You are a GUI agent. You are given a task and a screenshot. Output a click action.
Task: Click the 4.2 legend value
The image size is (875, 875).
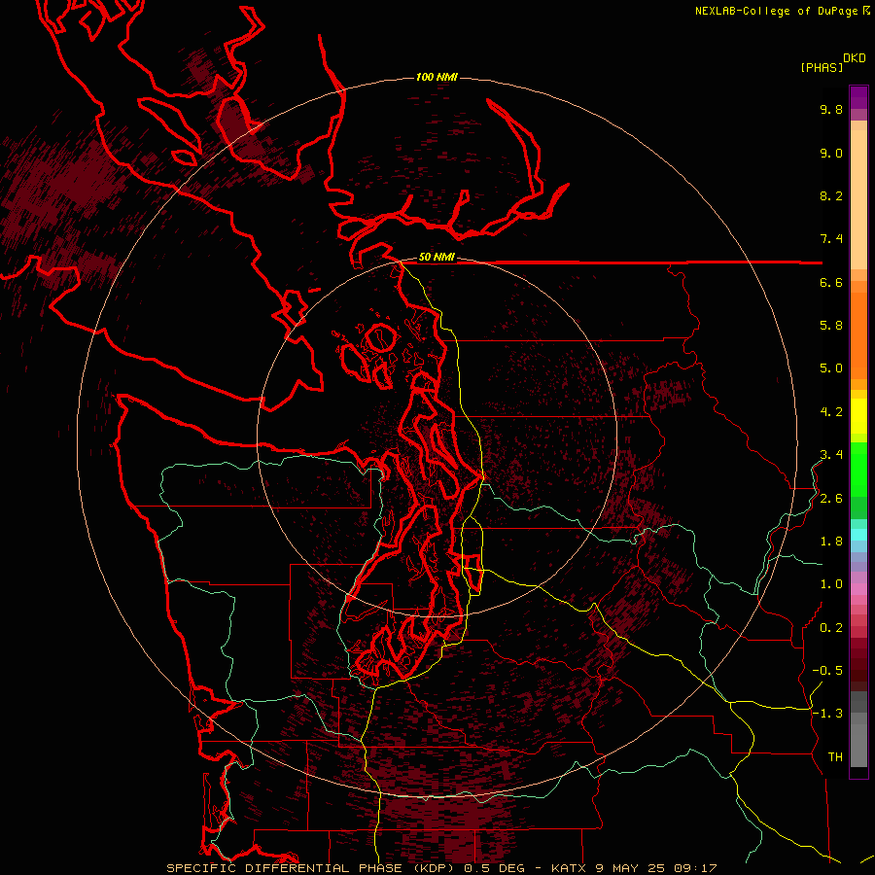[831, 412]
